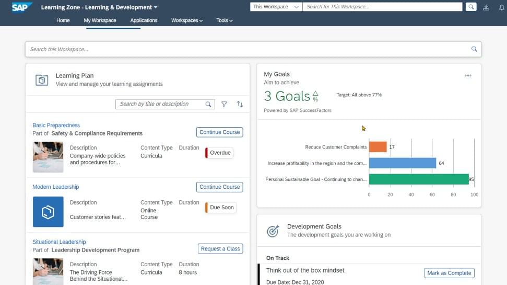Click the Development Goals target icon

point(273,231)
